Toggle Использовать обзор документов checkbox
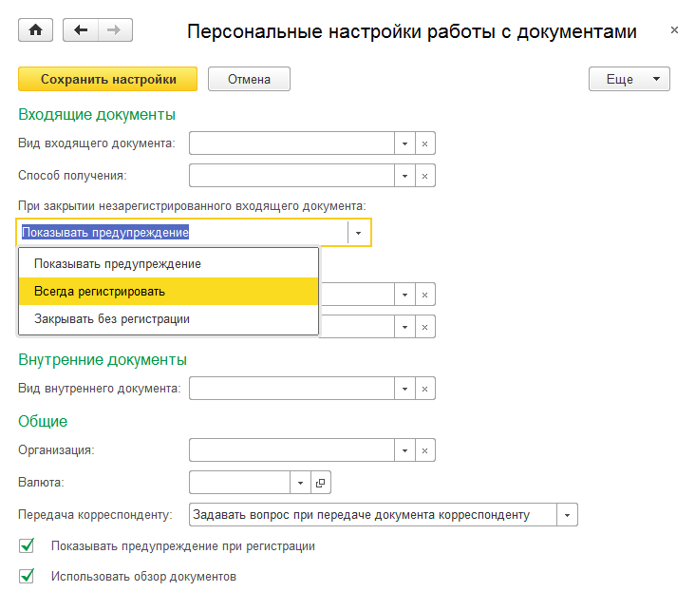The width and height of the screenshot is (695, 611). click(27, 576)
